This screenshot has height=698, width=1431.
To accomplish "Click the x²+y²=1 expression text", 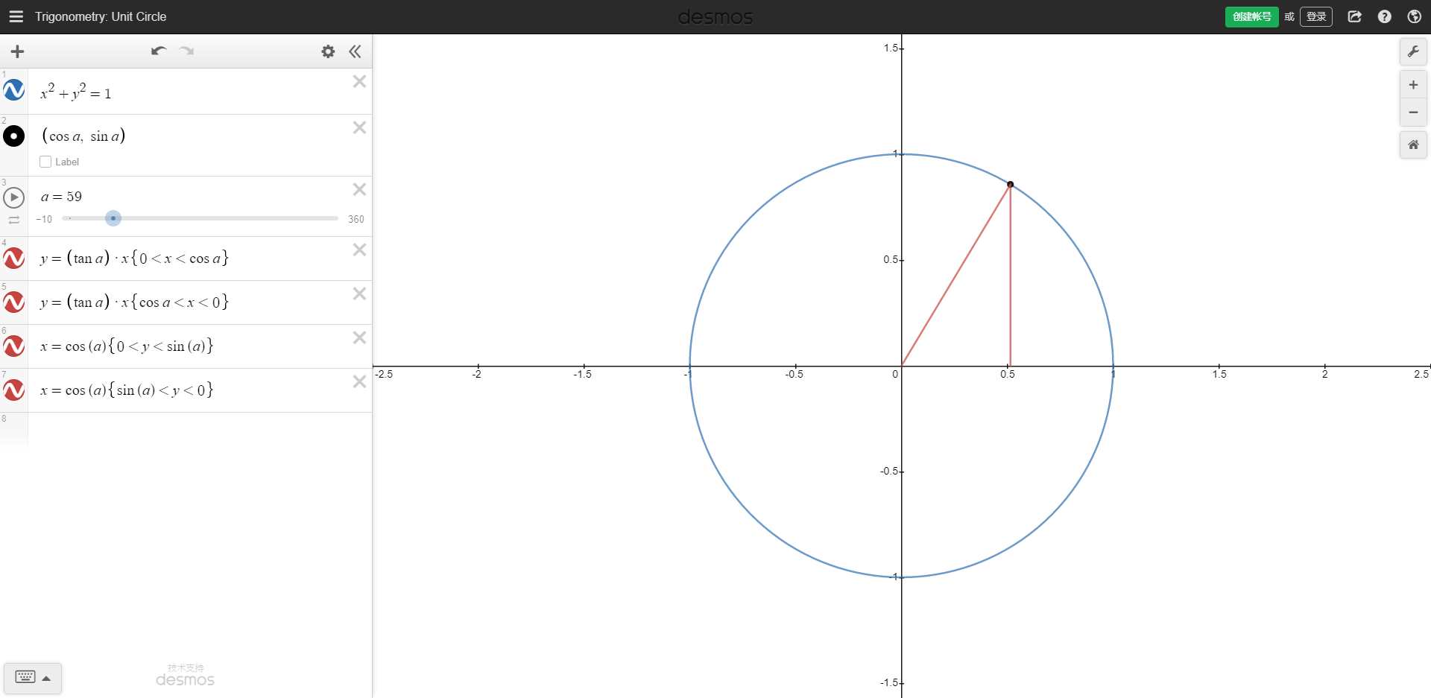I will coord(75,92).
